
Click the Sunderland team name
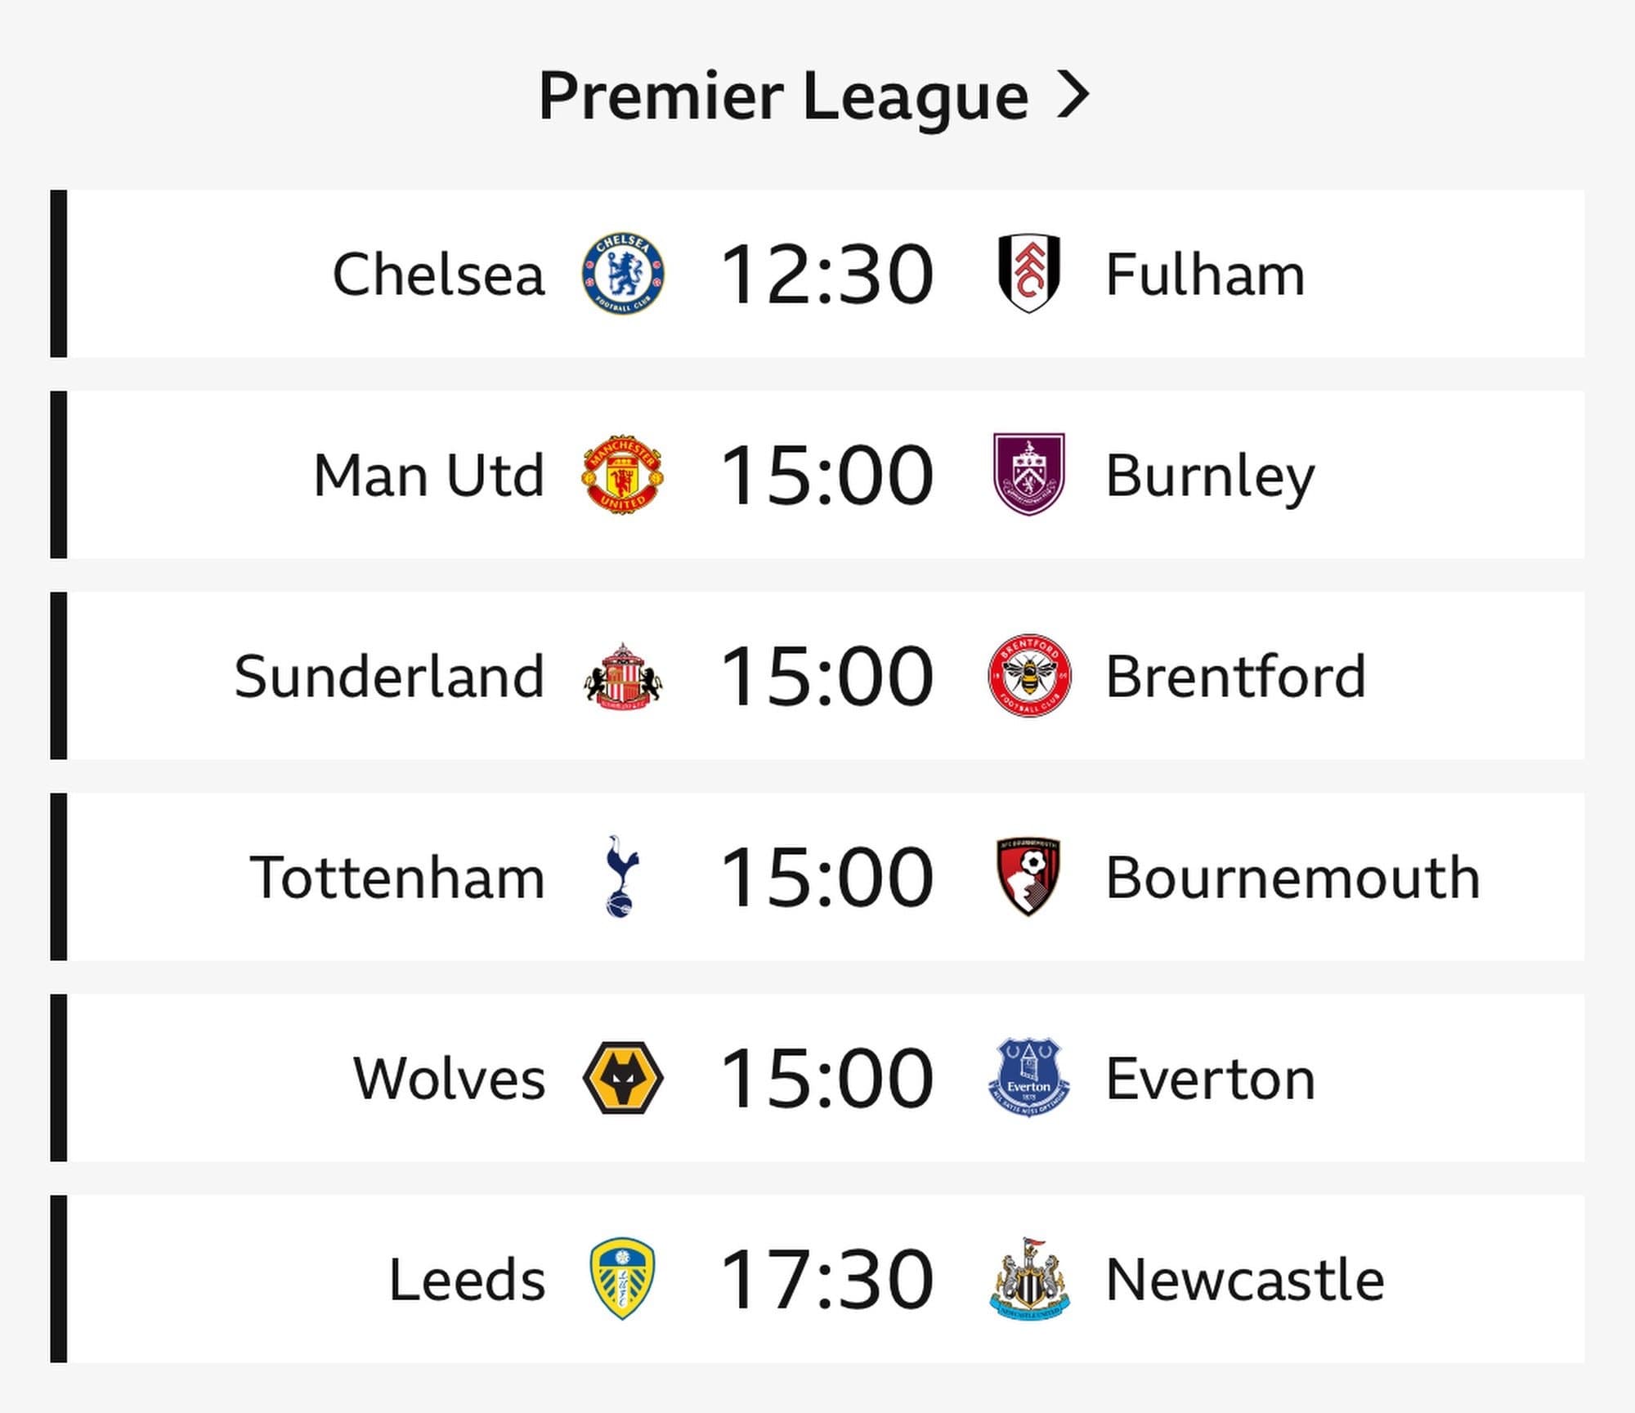point(389,677)
